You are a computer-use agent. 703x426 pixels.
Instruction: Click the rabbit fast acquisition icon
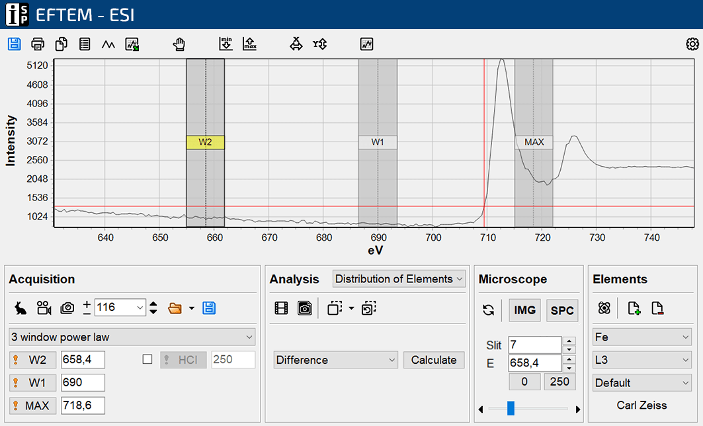[20, 308]
